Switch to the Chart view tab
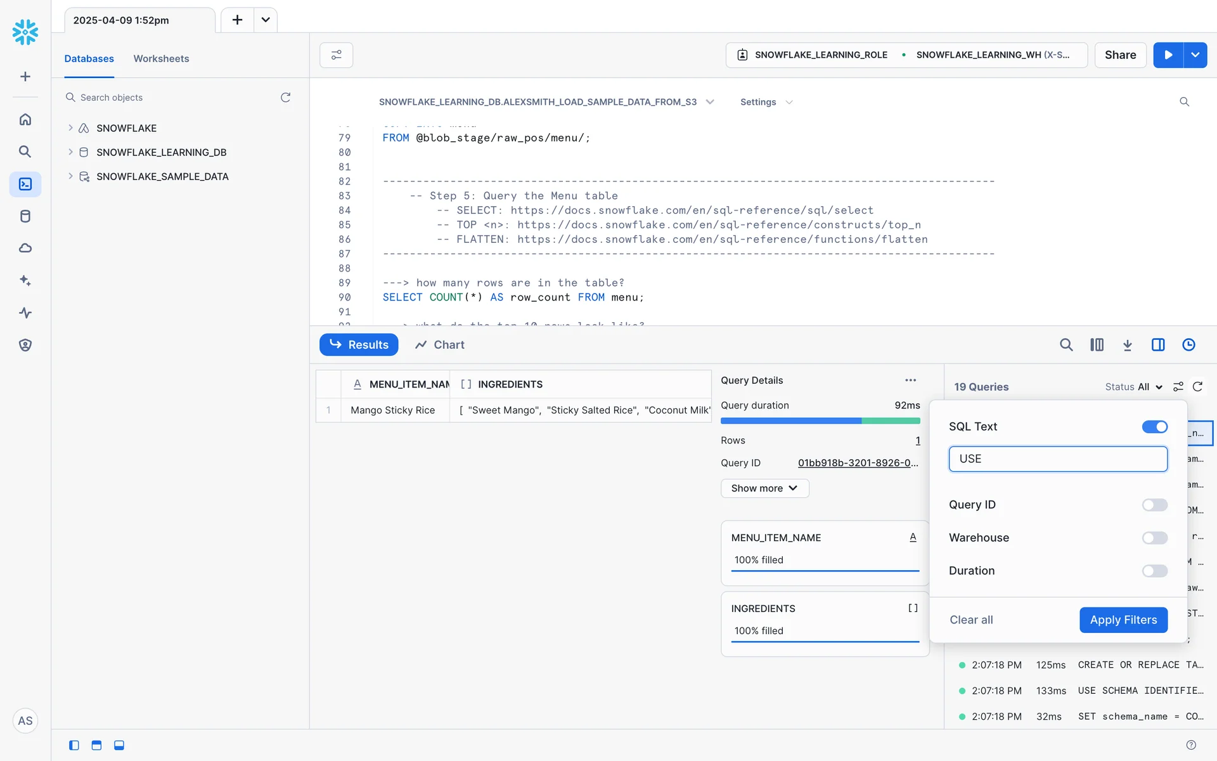The image size is (1217, 761). tap(440, 344)
